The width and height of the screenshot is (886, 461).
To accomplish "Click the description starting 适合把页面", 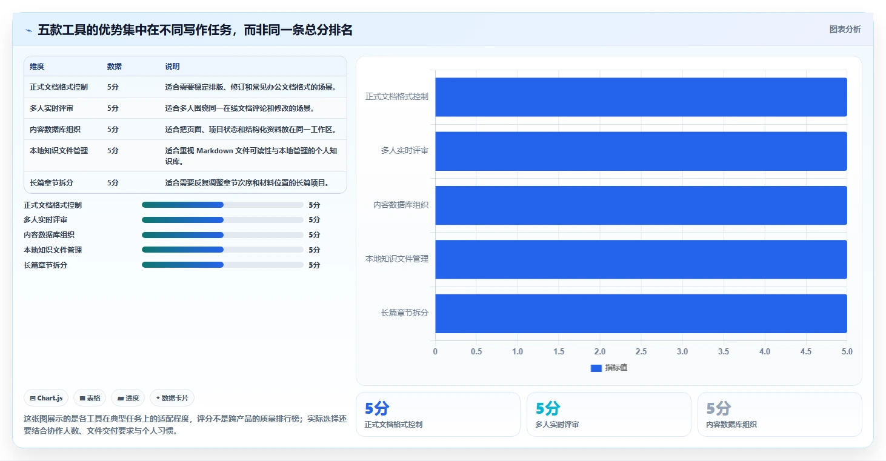I will [x=251, y=130].
